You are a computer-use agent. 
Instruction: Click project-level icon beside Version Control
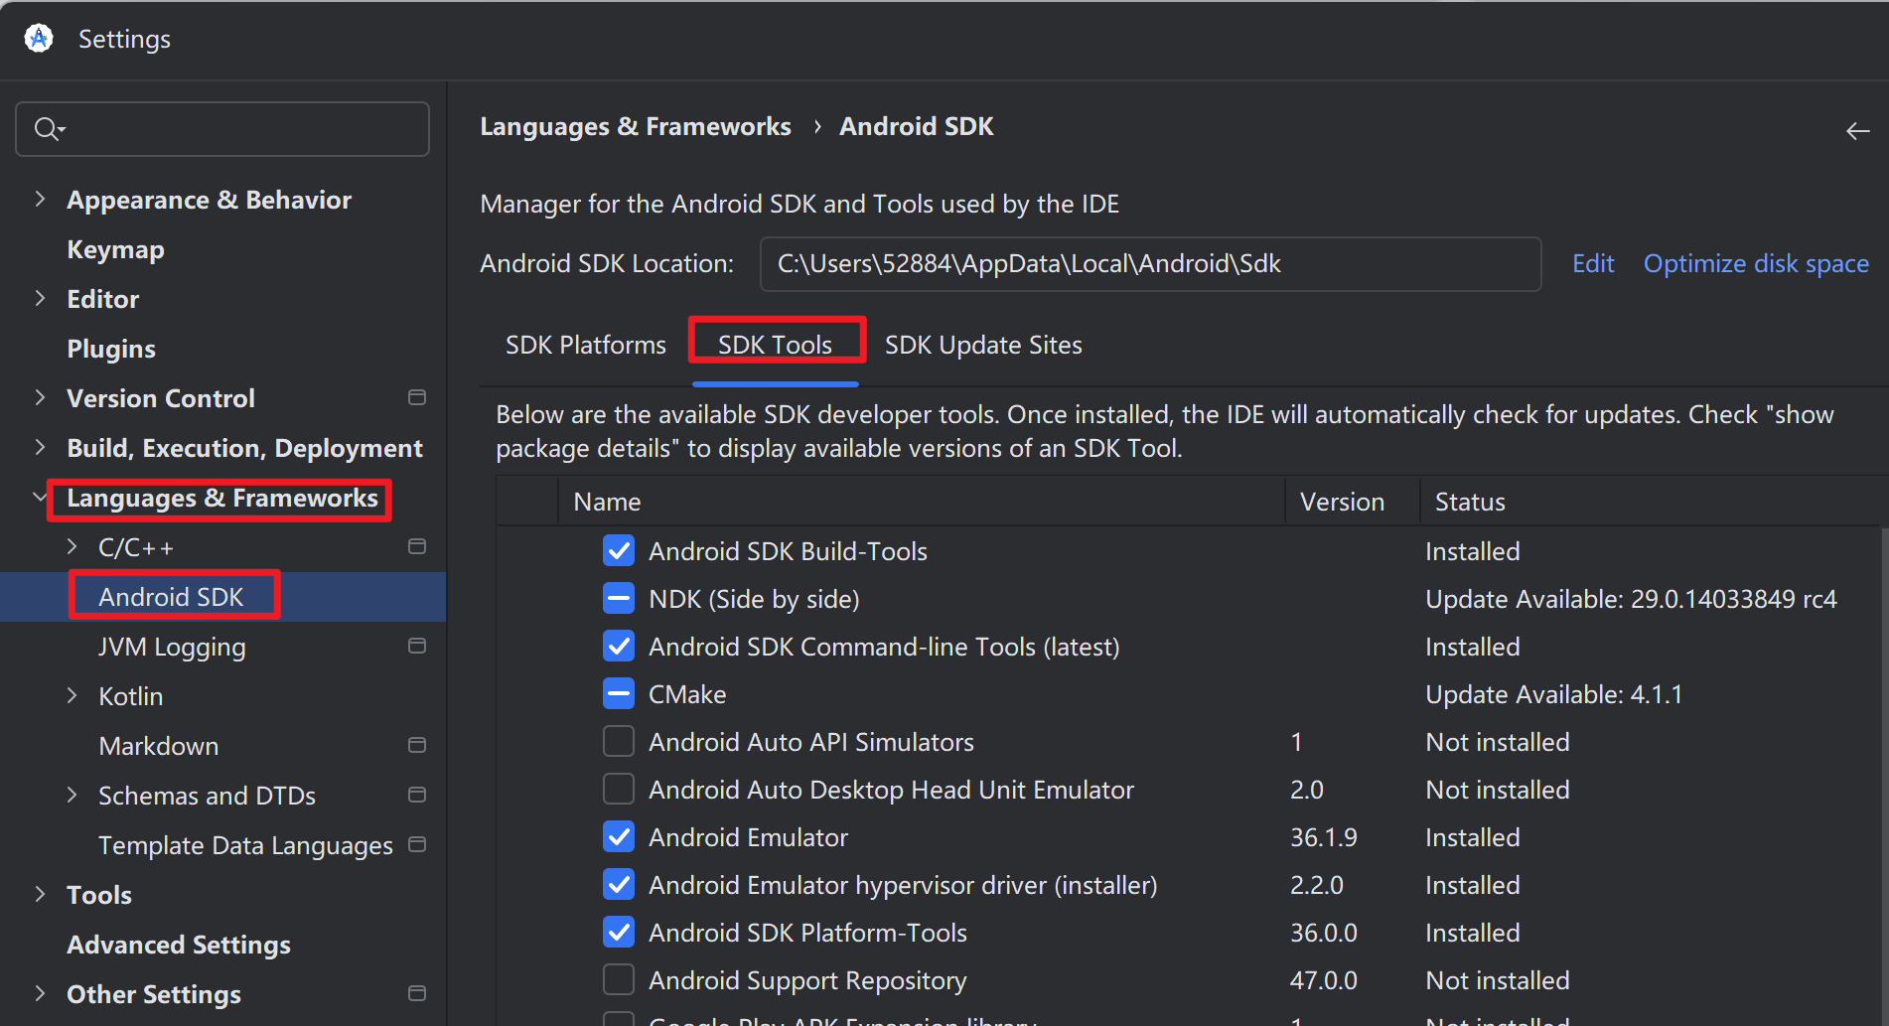point(417,398)
